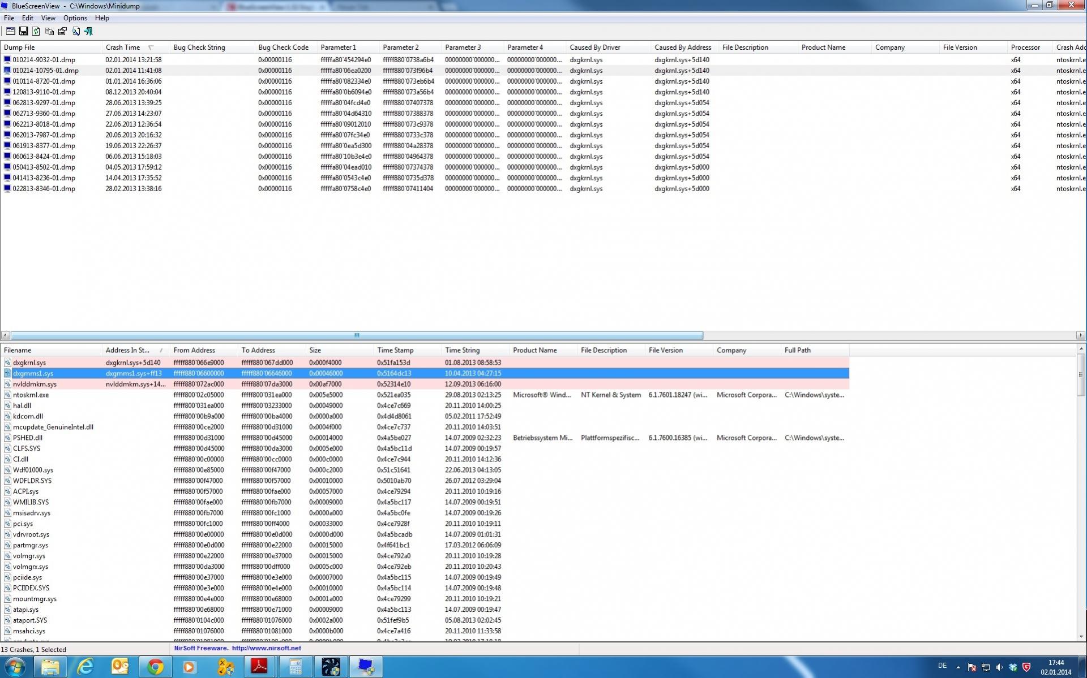The image size is (1087, 678).
Task: Open the Options menu
Action: click(x=75, y=18)
